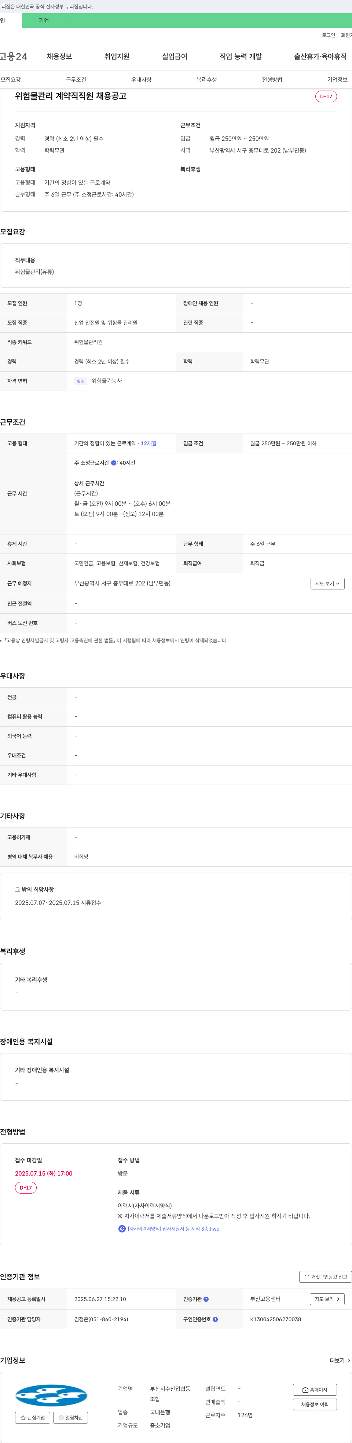Click the 산업 안전원 및 위험물 관리원 text
352x1443 pixels.
(x=106, y=323)
